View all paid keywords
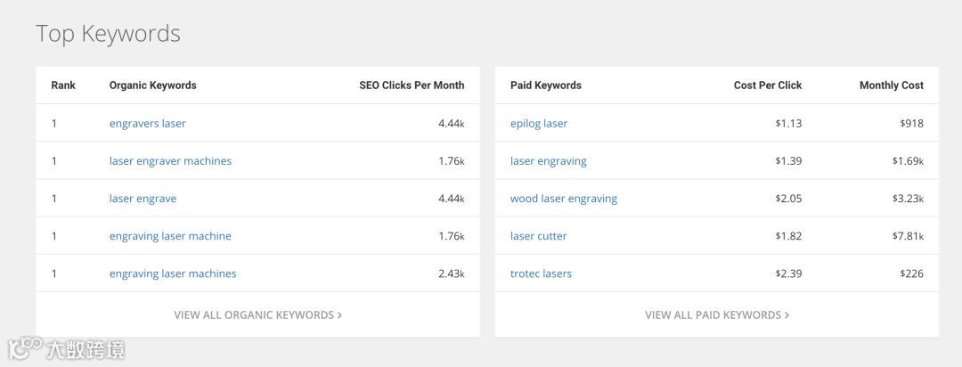Image resolution: width=962 pixels, height=367 pixels. point(713,314)
